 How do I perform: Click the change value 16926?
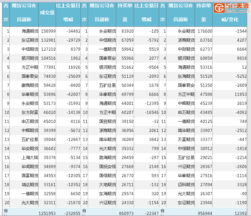74,67
